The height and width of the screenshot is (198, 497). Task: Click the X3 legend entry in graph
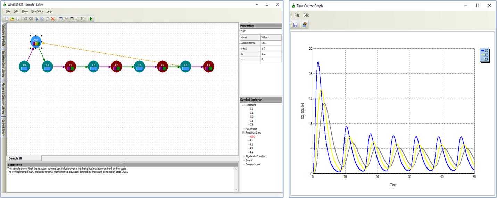(485, 55)
